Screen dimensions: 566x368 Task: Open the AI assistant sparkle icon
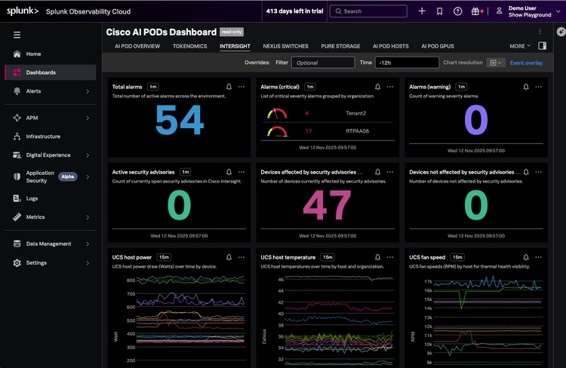coord(561,32)
